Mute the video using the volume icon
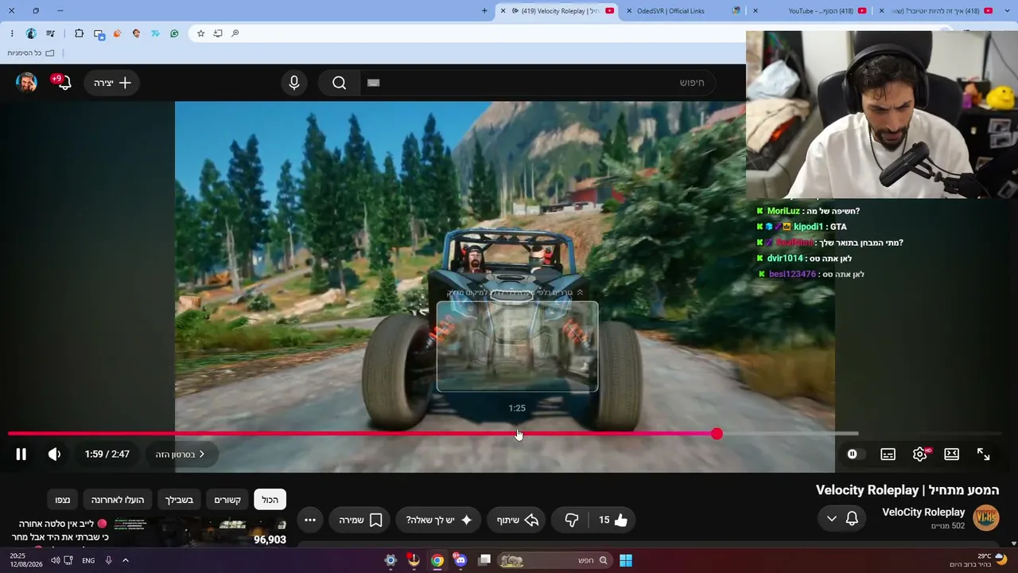 click(x=54, y=454)
